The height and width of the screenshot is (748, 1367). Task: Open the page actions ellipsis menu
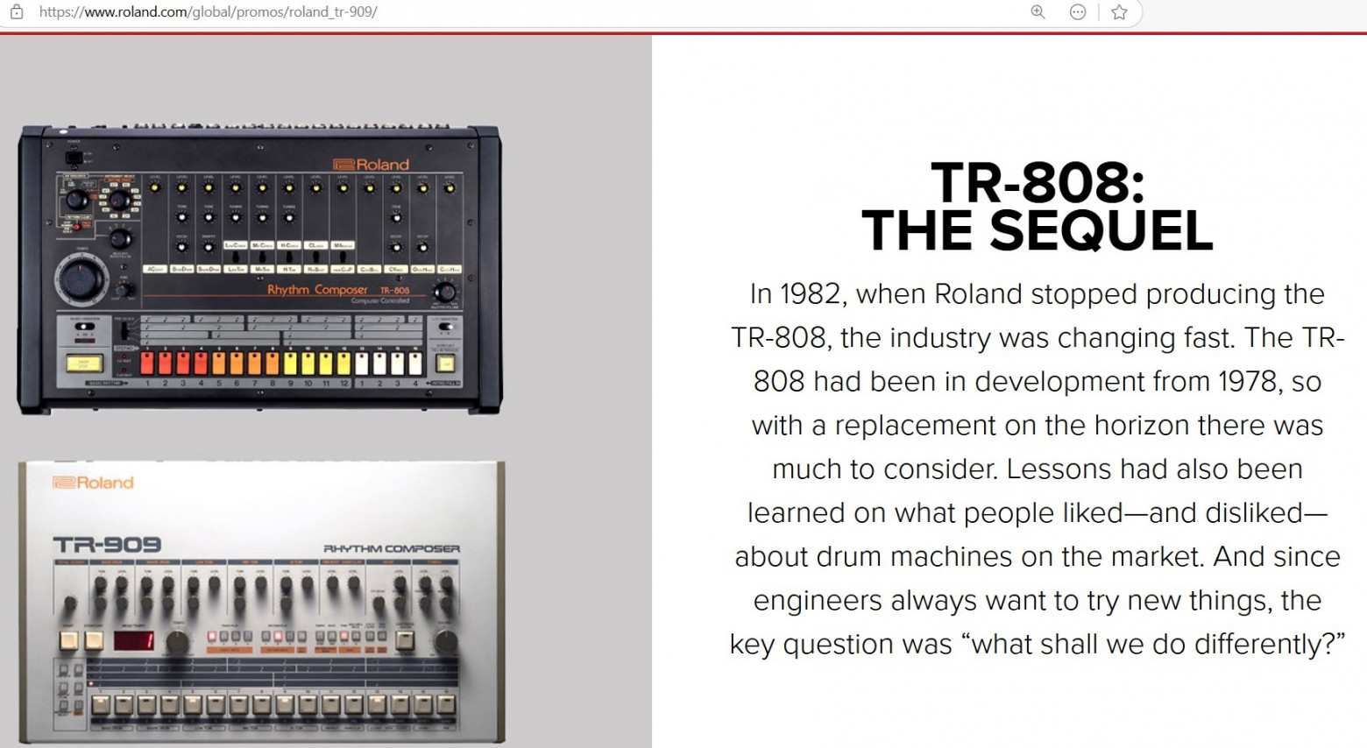1078,12
